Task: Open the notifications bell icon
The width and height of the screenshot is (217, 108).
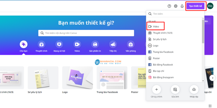Action: click(x=182, y=6)
